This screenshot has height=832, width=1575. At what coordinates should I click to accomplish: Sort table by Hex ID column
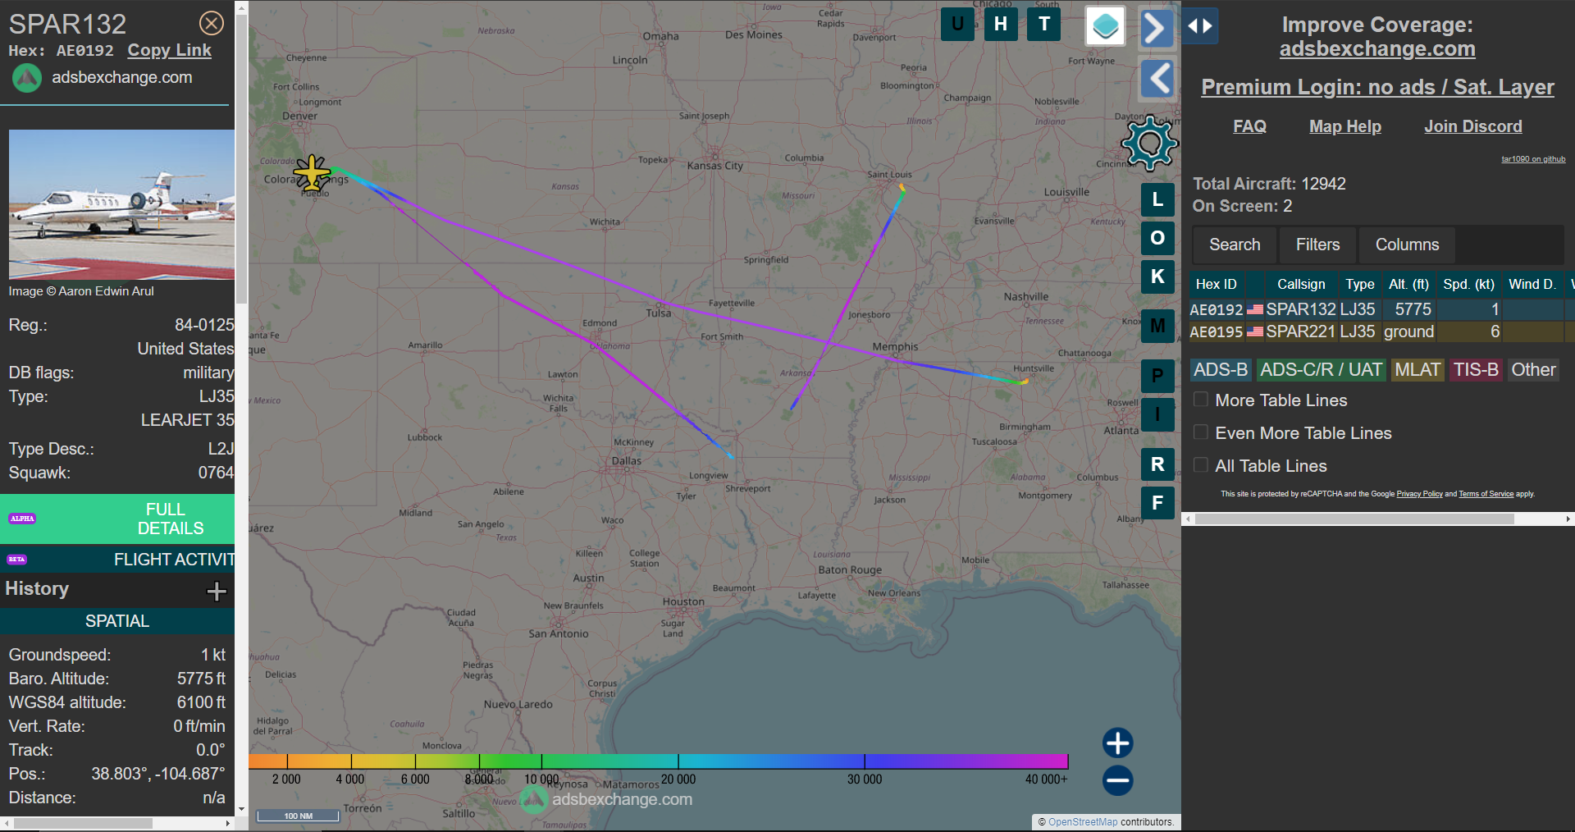(x=1217, y=284)
